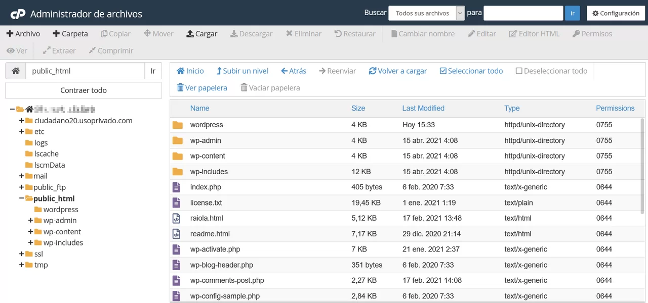The width and height of the screenshot is (648, 303).
Task: Click HTML file icon of raiola.html
Action: click(x=176, y=219)
